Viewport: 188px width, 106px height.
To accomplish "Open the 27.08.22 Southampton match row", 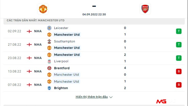I will 94,45.
